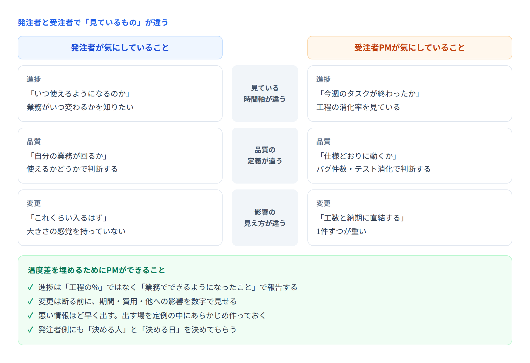
Task: Click the 変更 label in the 受注者PM card
Action: pos(323,203)
